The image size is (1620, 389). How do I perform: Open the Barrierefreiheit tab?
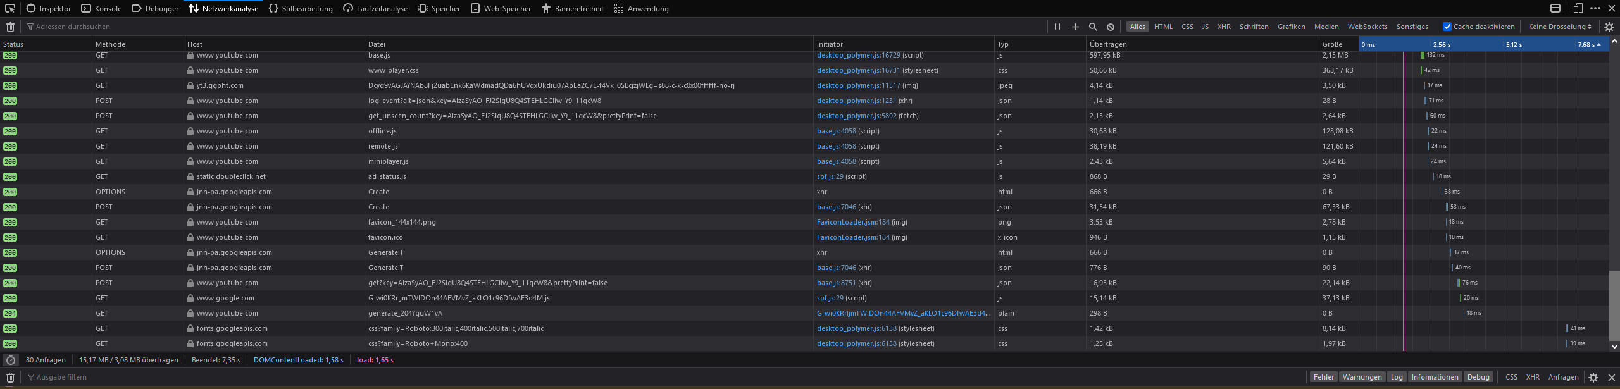coord(572,9)
